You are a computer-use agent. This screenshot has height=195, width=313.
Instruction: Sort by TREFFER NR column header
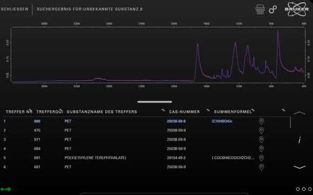pyautogui.click(x=19, y=112)
